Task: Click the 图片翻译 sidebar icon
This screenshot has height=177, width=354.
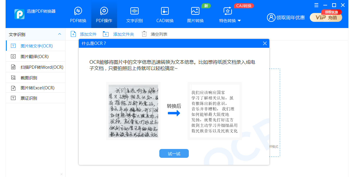Action: click(13, 56)
